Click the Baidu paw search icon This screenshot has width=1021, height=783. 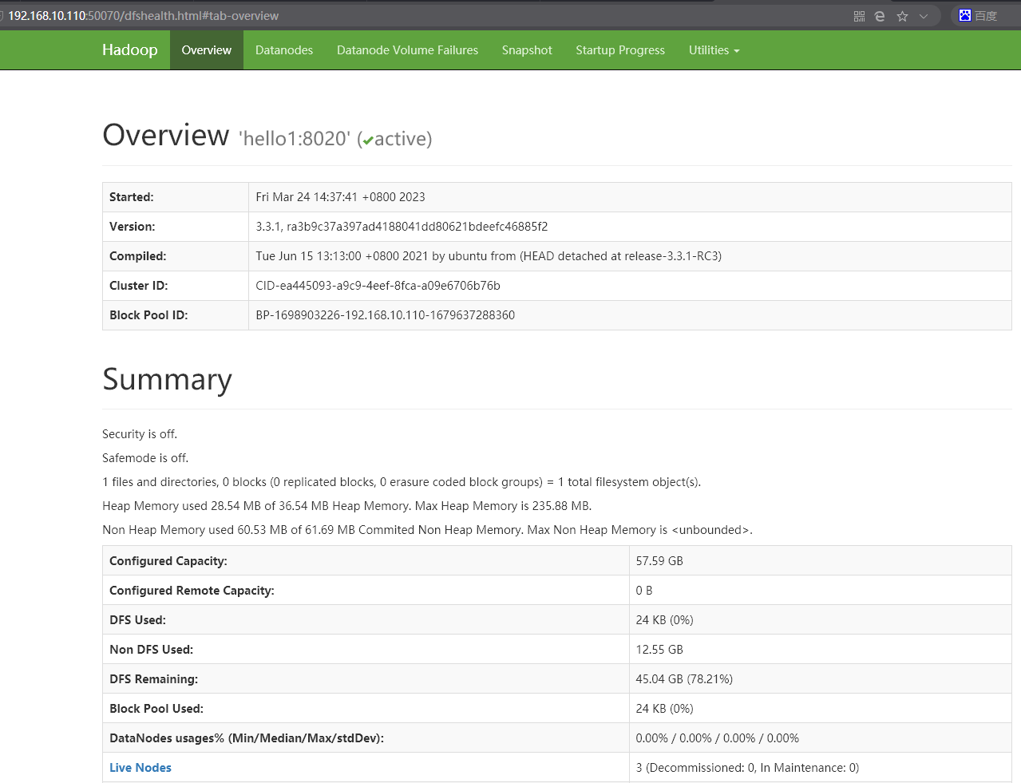(x=965, y=16)
